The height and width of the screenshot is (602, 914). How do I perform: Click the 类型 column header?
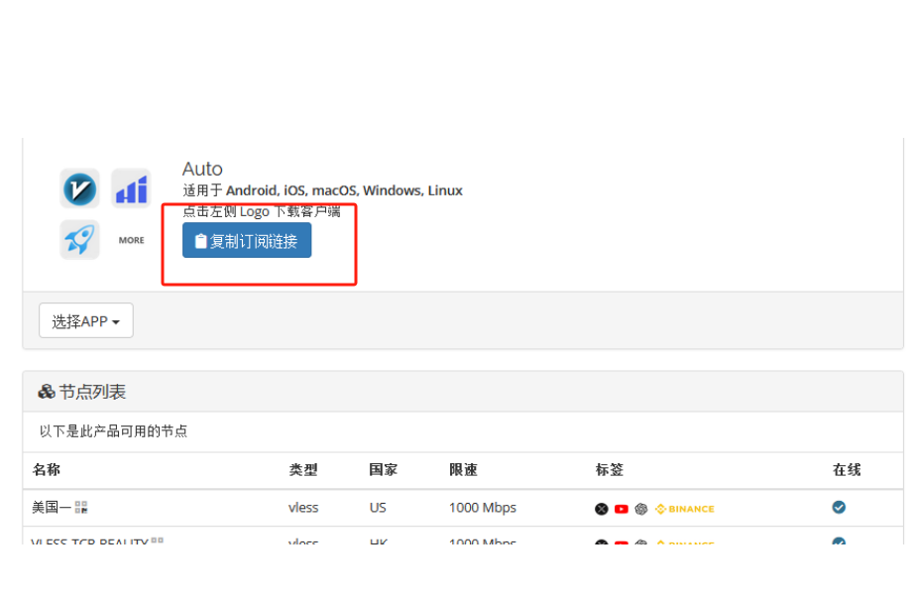point(302,470)
